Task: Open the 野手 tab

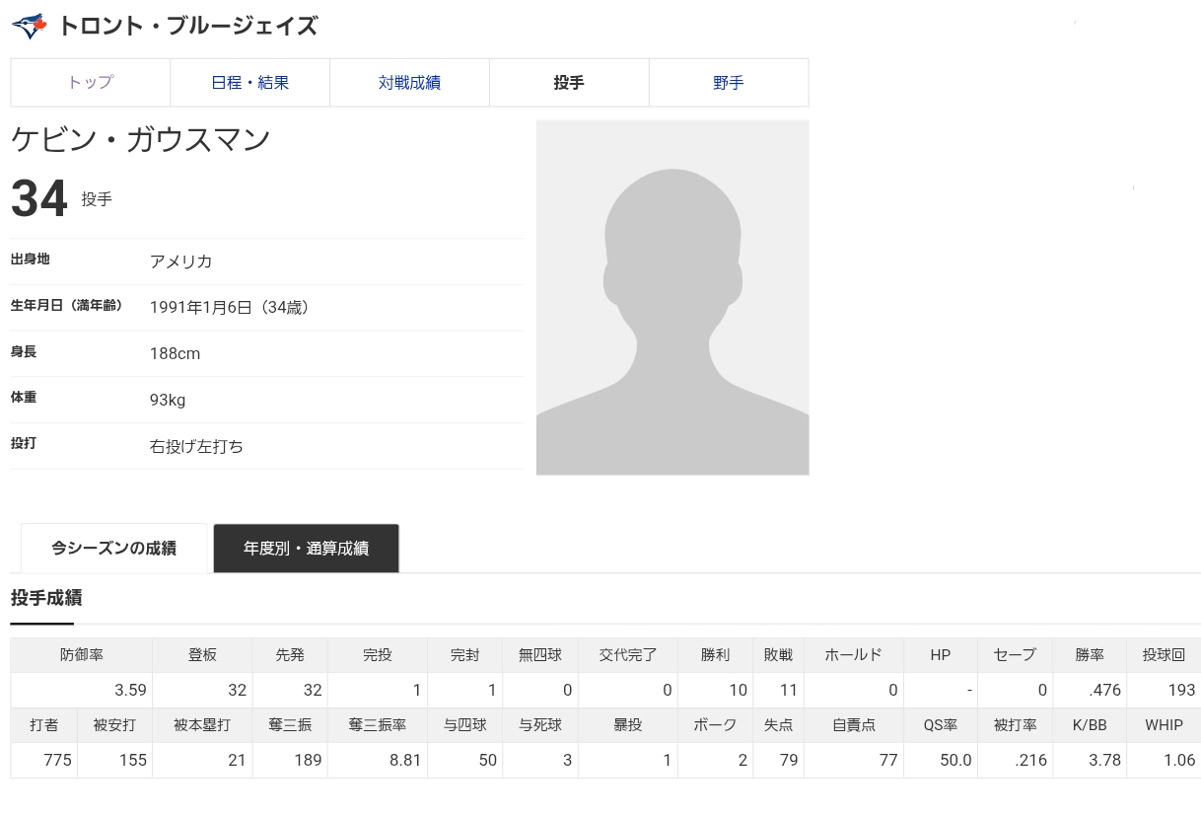Action: click(728, 83)
